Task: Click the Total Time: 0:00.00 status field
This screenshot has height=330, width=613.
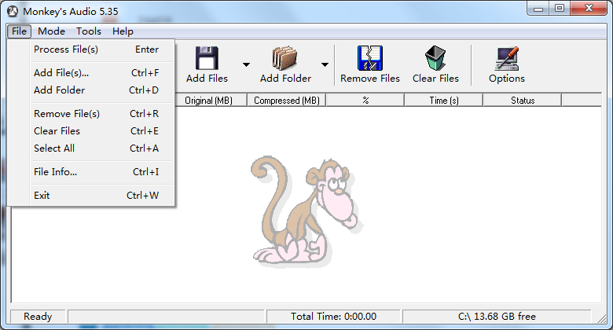Action: [333, 317]
